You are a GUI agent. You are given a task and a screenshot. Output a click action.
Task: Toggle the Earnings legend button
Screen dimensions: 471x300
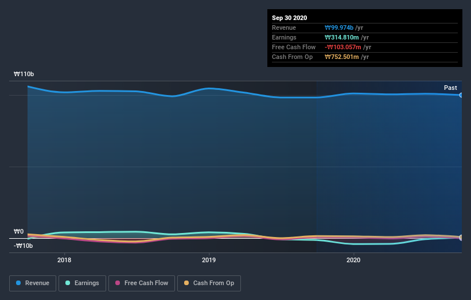[82, 283]
